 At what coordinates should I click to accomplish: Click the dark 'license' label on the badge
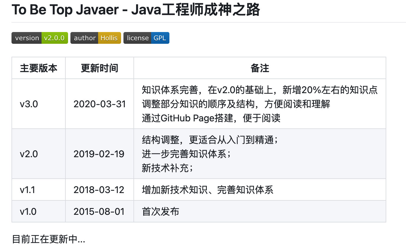pyautogui.click(x=137, y=38)
